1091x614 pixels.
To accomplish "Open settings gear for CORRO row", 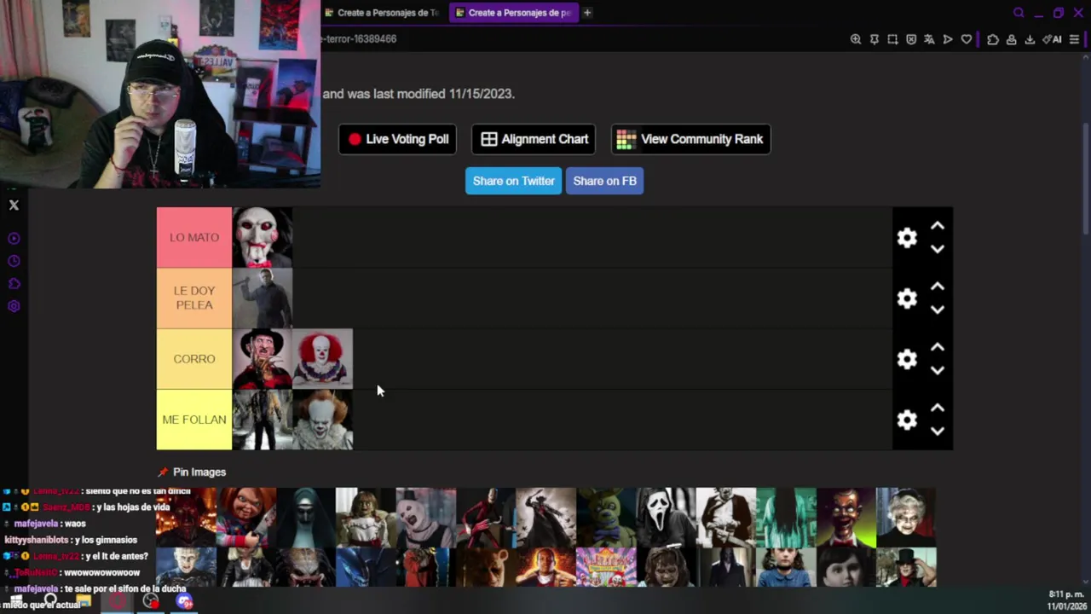I will 907,359.
